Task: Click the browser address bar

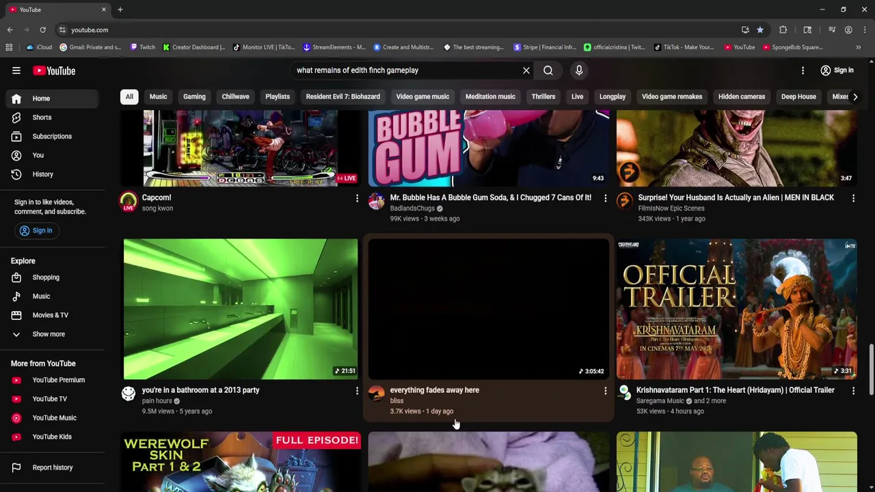Action: click(396, 30)
